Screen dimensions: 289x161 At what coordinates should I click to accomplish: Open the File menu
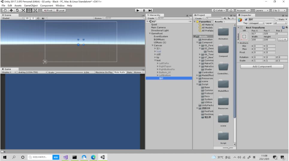point(3,5)
